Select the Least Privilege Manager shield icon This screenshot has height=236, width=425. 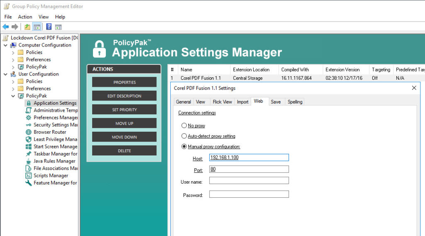(x=29, y=140)
